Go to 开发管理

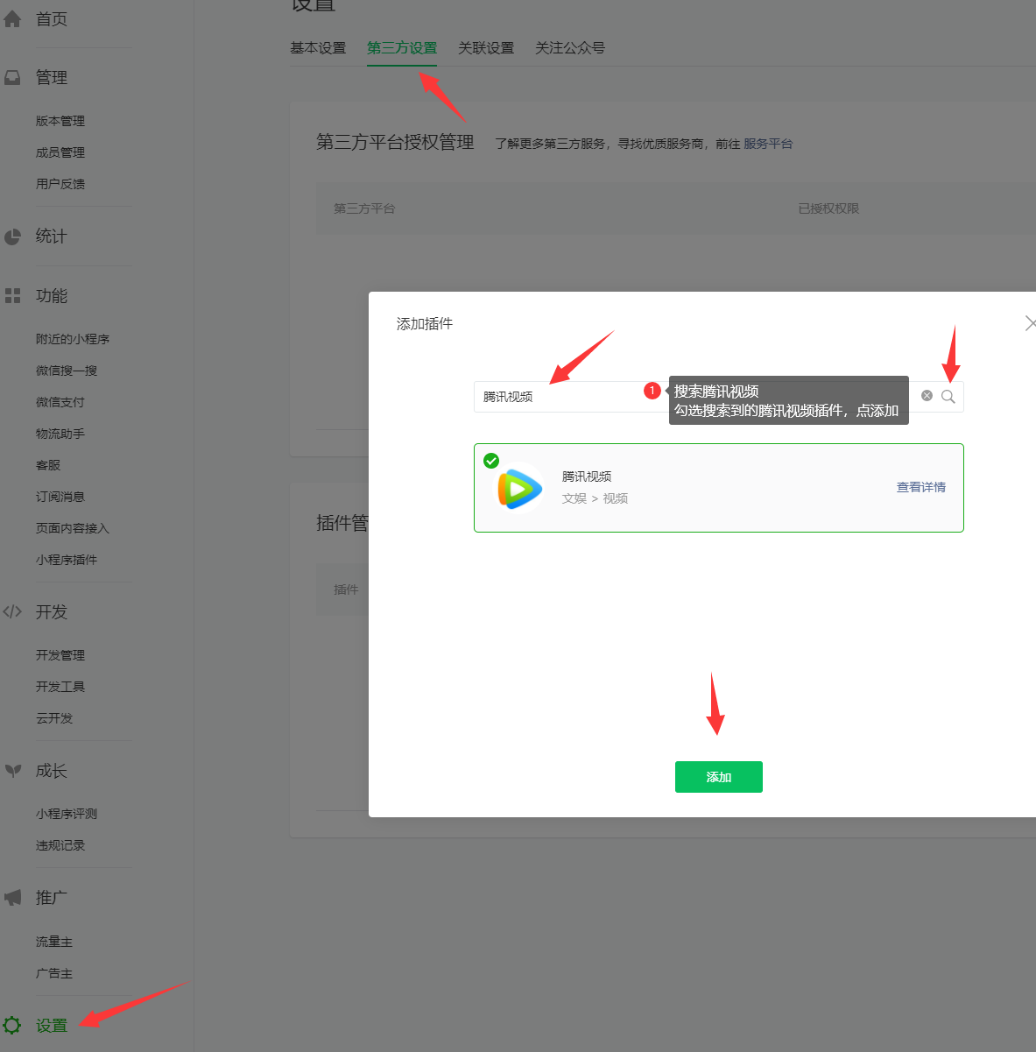pyautogui.click(x=60, y=655)
